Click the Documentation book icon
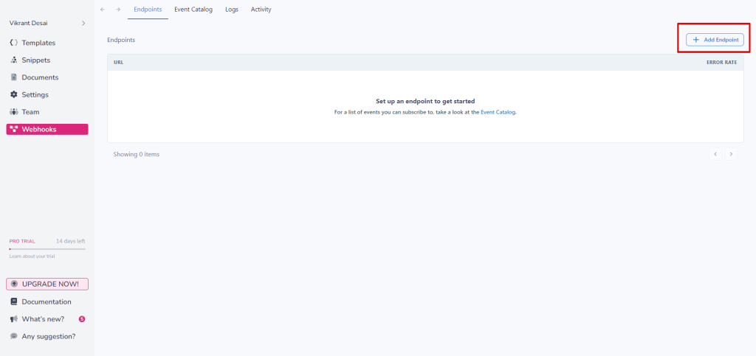 [14, 301]
